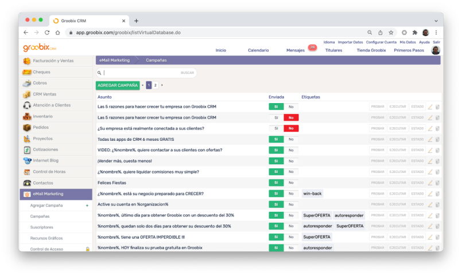Click the Idioma link
Image resolution: width=462 pixels, height=276 pixels.
[329, 42]
